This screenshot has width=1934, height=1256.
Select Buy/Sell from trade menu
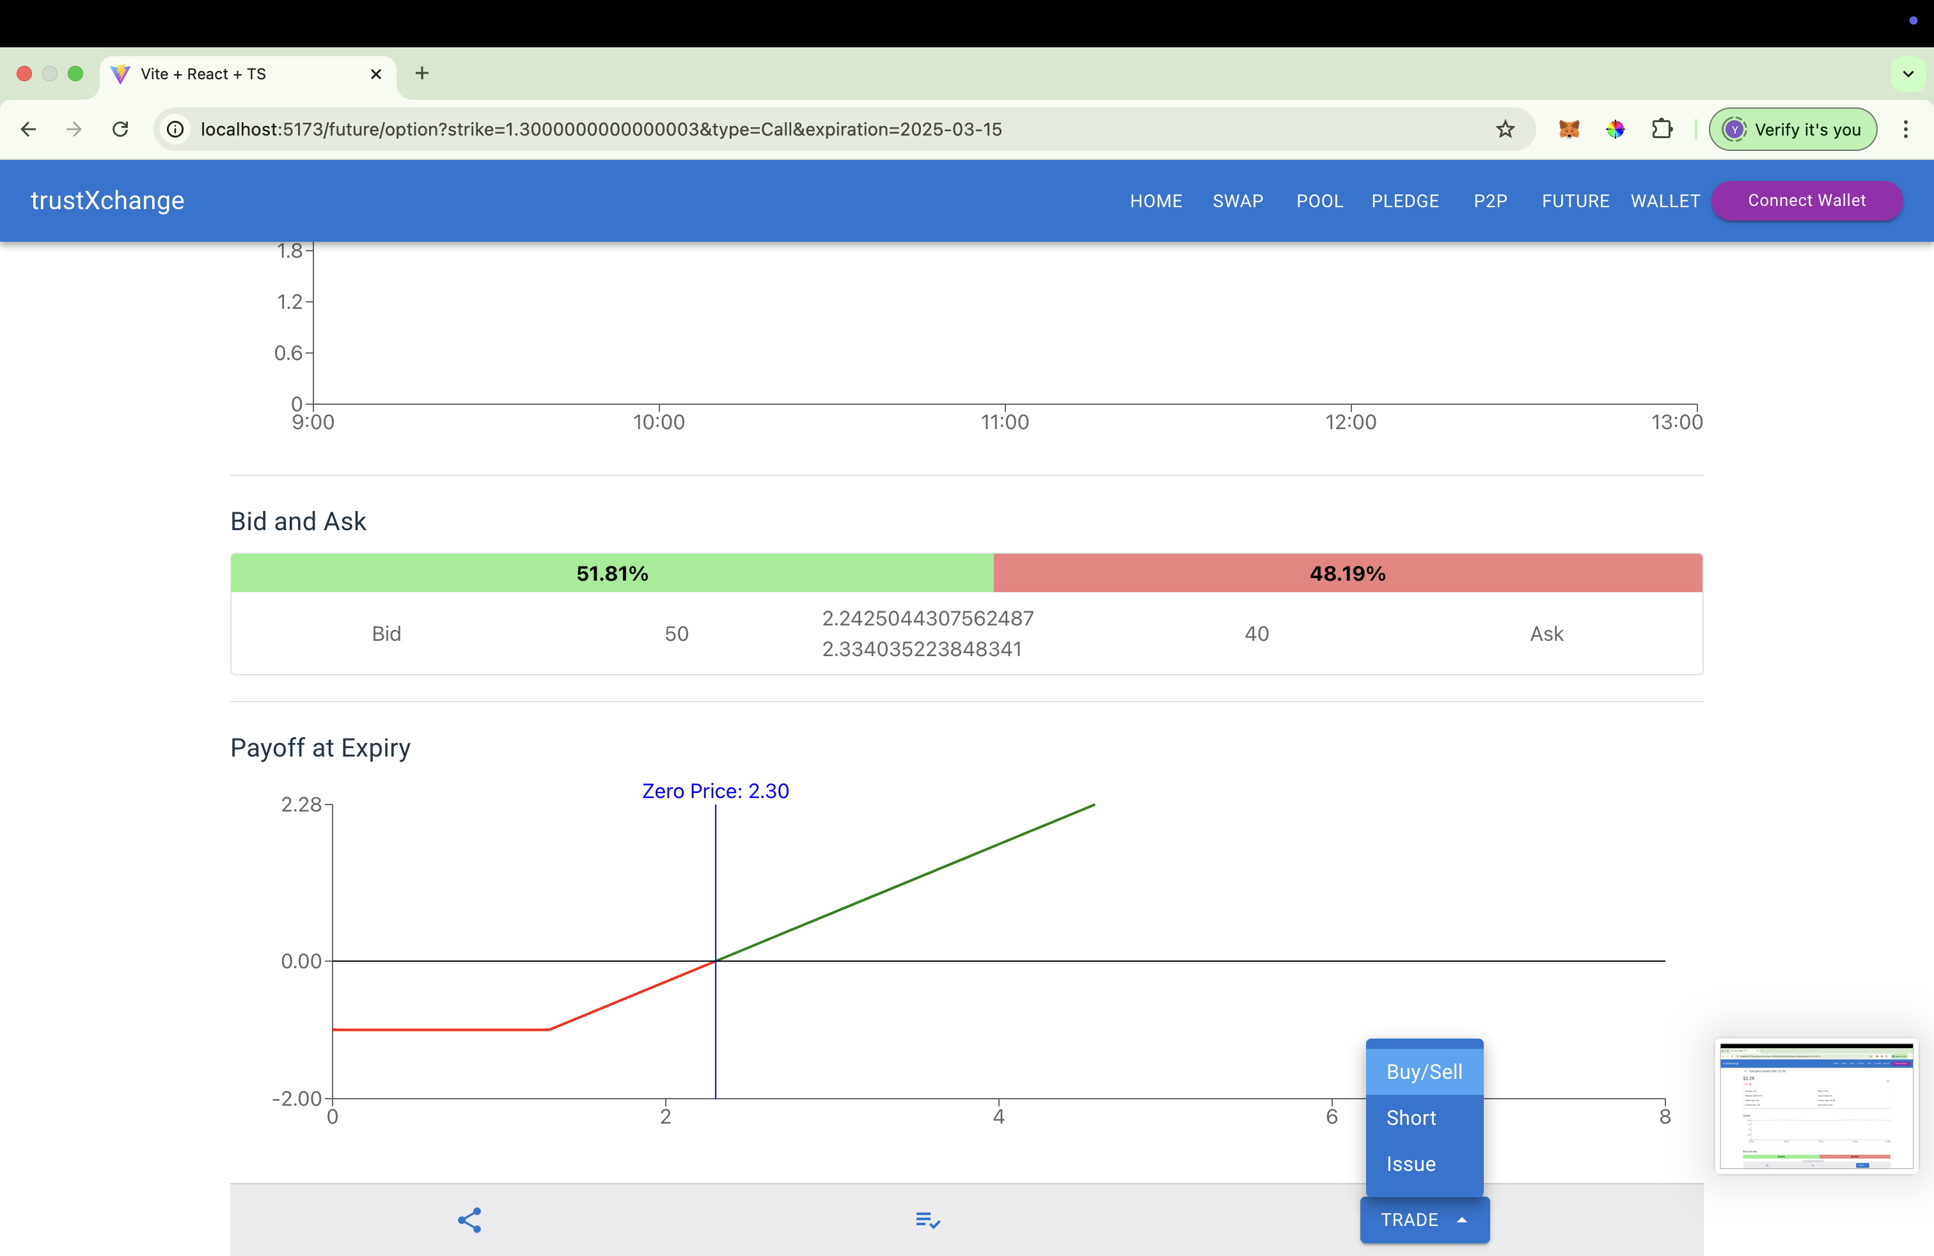tap(1424, 1072)
